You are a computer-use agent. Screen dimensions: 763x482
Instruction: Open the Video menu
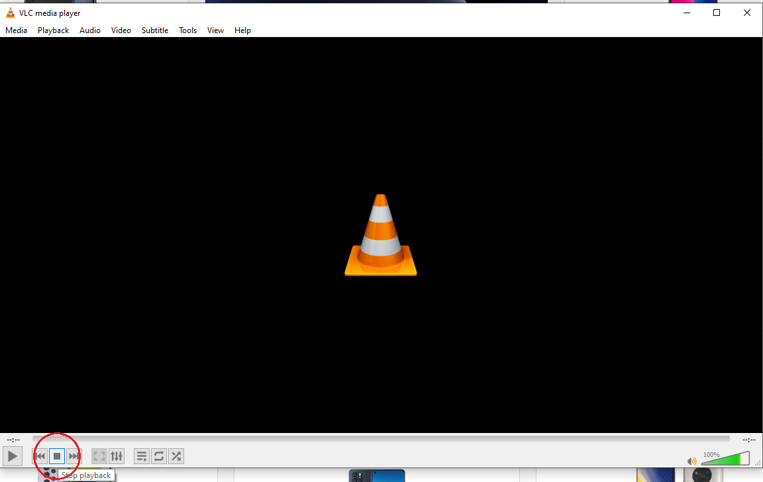click(x=121, y=30)
